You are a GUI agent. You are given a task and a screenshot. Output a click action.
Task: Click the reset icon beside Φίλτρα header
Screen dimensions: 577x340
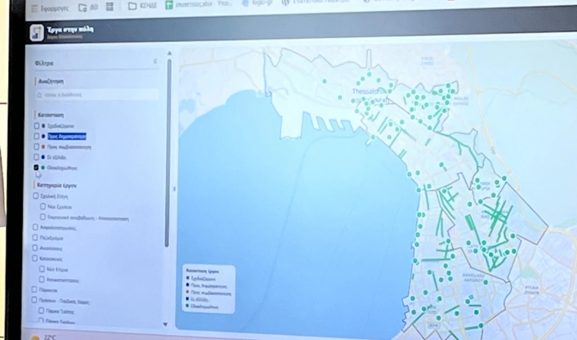(155, 61)
